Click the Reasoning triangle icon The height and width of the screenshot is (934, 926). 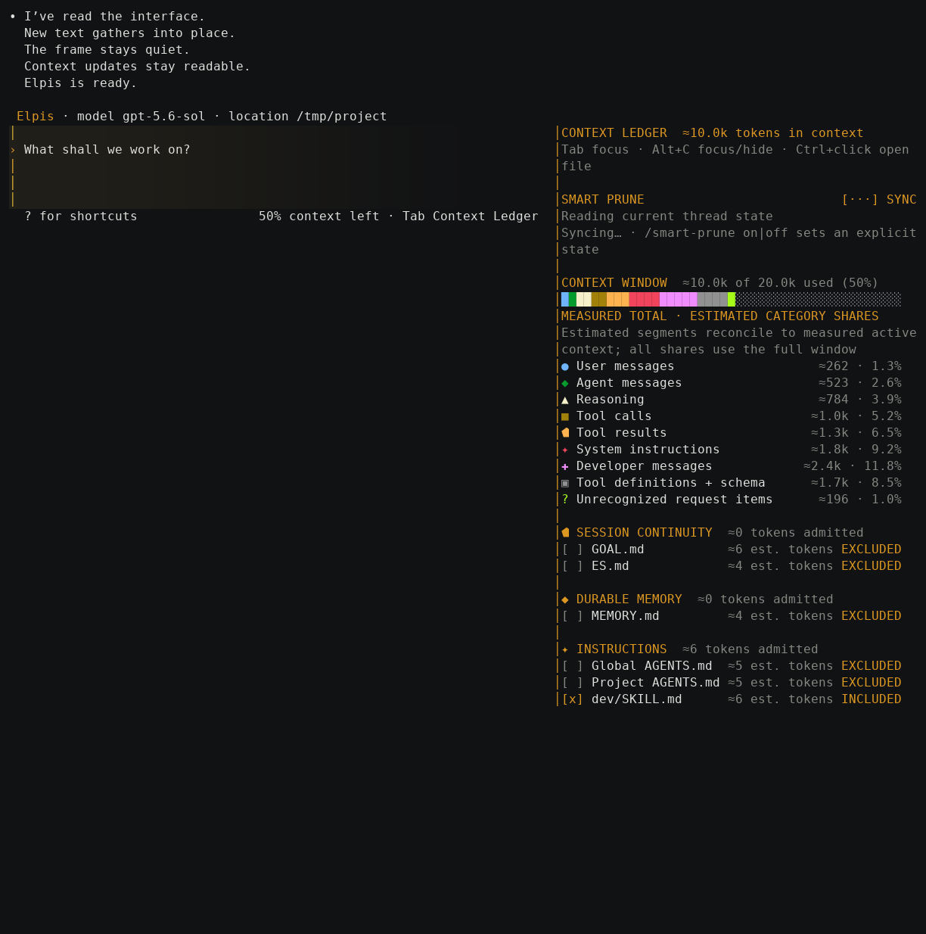(x=565, y=400)
